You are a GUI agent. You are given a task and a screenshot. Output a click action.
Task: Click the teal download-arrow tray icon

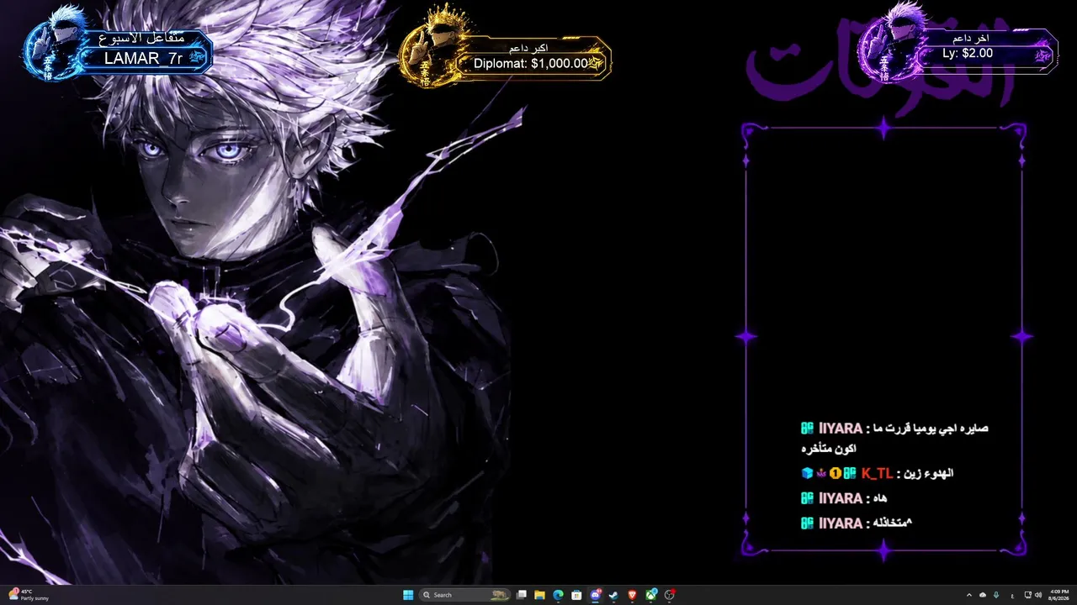point(996,595)
